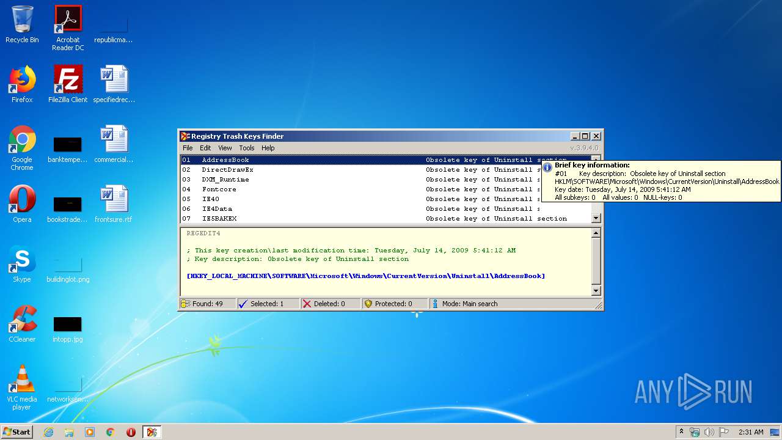Open the Edit menu
The height and width of the screenshot is (440, 782).
pyautogui.click(x=205, y=148)
